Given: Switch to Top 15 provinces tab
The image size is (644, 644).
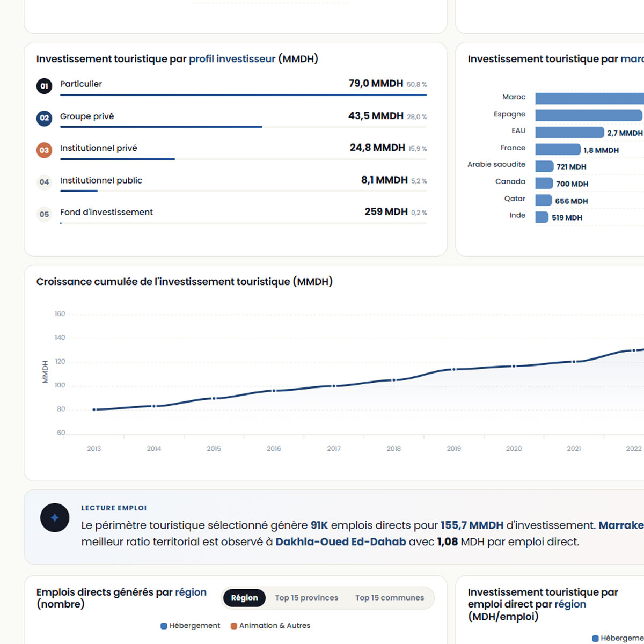Looking at the screenshot, I should tap(306, 598).
